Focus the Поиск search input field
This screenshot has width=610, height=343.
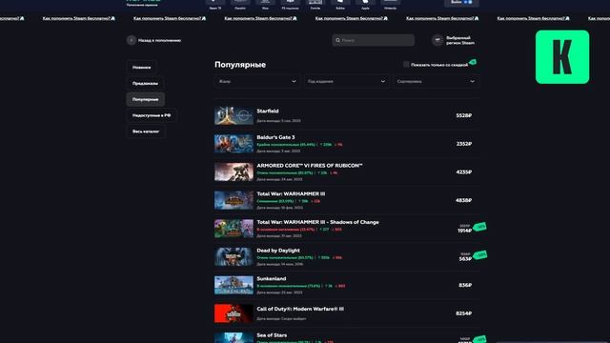click(x=374, y=40)
